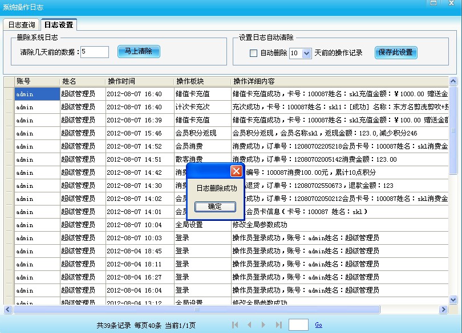Click the horizontal scrollbar's right arrow
462x333 pixels.
click(444, 310)
